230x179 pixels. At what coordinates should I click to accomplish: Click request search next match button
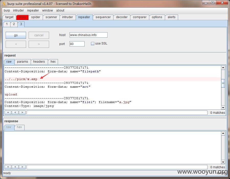22,113
